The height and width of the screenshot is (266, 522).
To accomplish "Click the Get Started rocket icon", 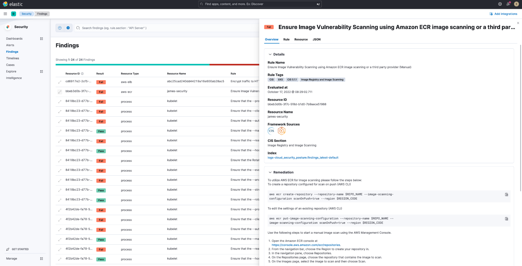I will [x=8, y=249].
